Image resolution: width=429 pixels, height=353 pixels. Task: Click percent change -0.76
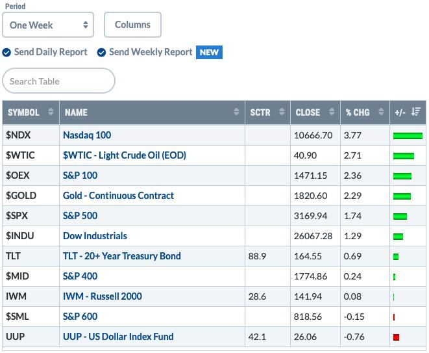[x=354, y=337]
